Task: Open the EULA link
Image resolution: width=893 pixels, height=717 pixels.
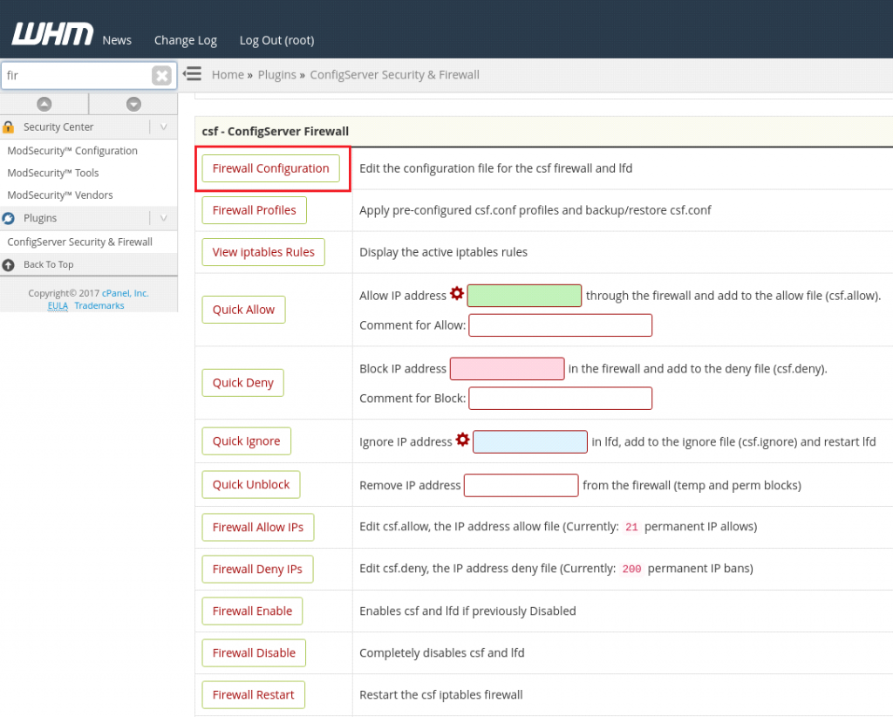Action: point(58,306)
